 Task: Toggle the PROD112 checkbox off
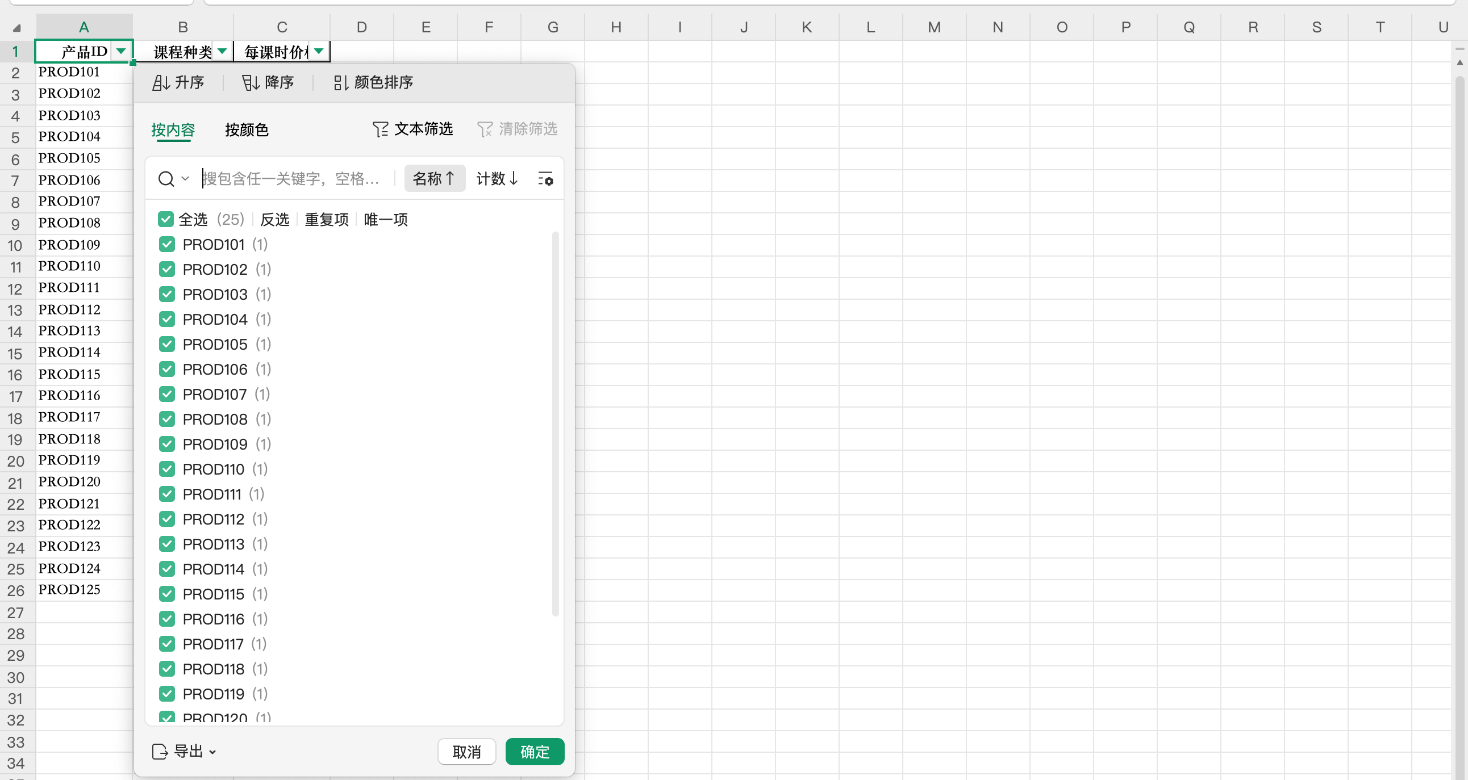[x=167, y=519]
